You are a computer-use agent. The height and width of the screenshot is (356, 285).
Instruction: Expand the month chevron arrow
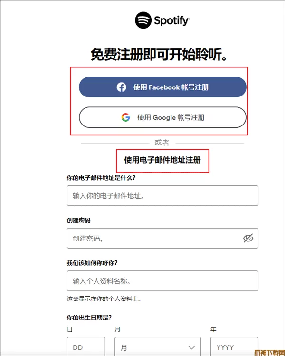[x=192, y=347]
